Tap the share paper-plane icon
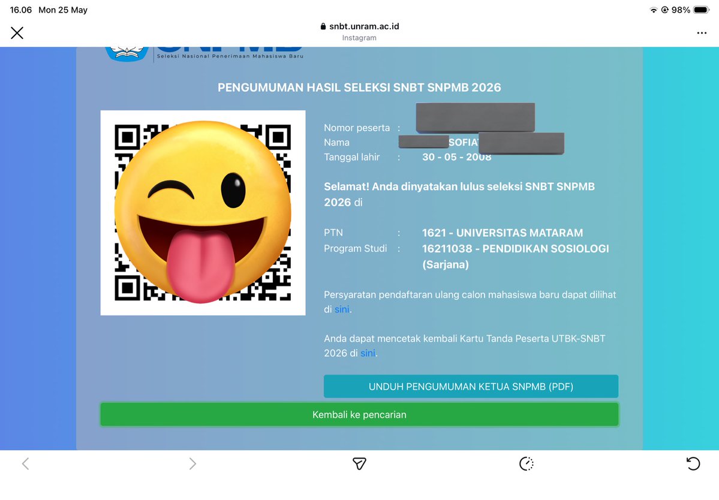719x500 pixels. point(360,464)
